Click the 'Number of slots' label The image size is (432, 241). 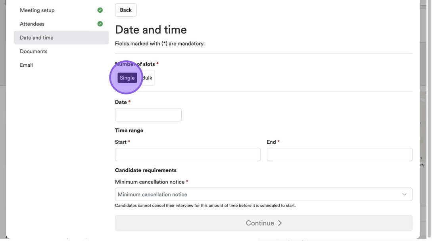click(135, 64)
